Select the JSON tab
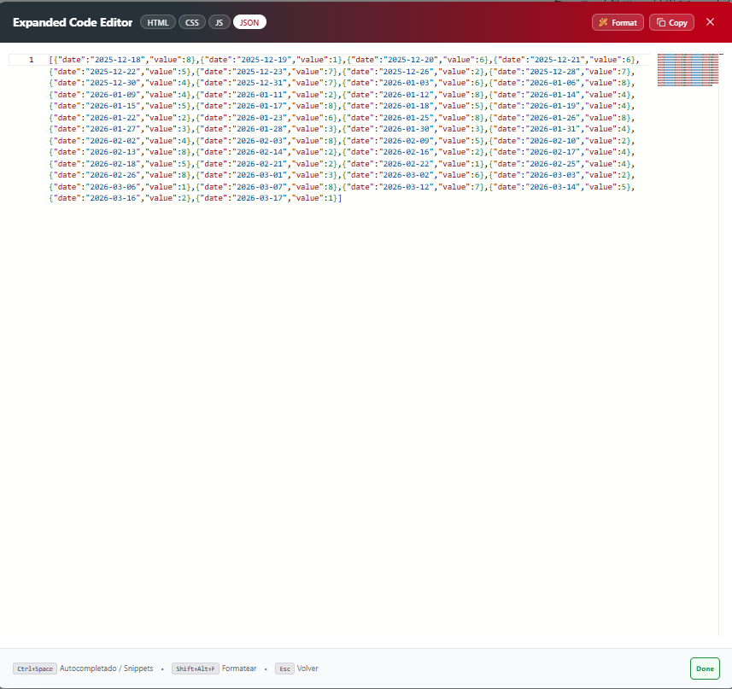 [x=249, y=22]
